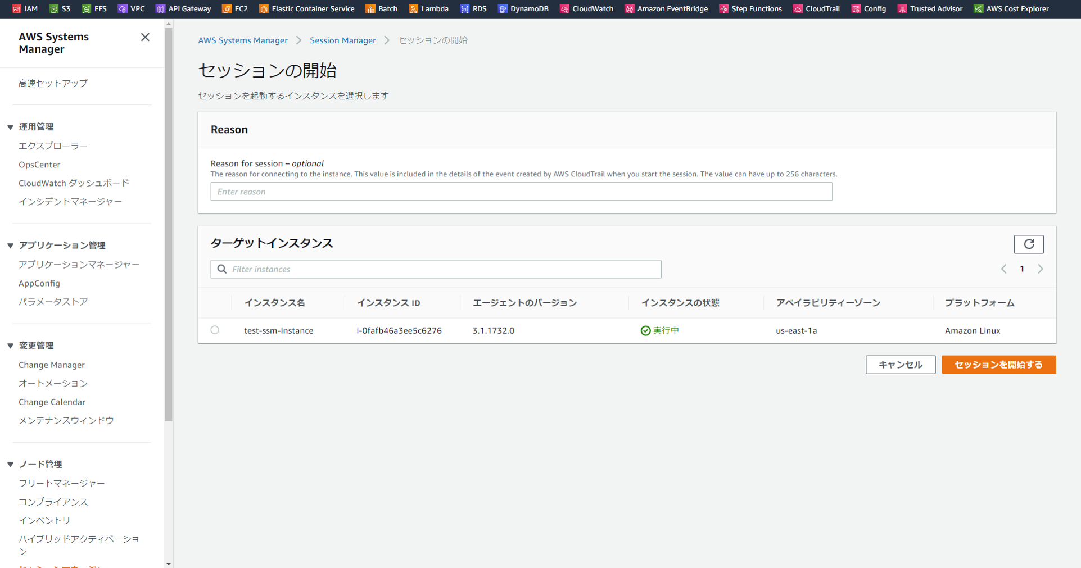Viewport: 1081px width, 568px height.
Task: Open the IAM bookmark
Action: 25,8
